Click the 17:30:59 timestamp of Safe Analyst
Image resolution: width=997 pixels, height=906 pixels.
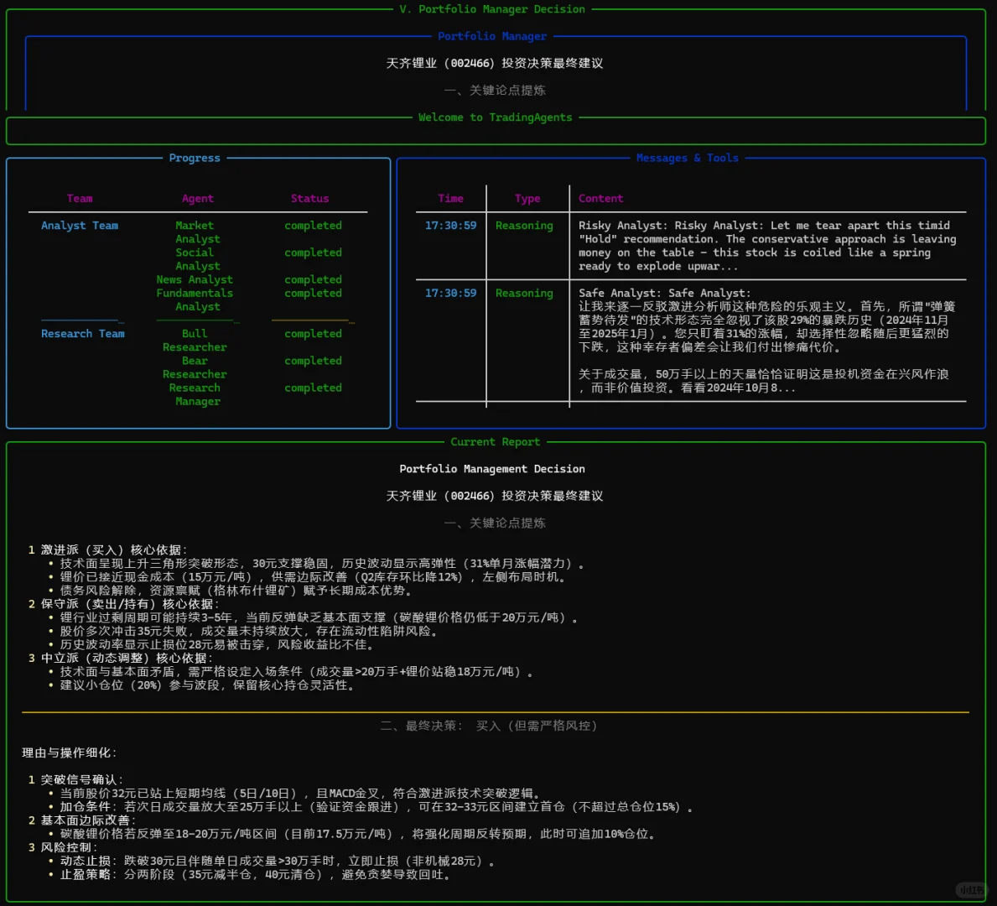(x=450, y=293)
